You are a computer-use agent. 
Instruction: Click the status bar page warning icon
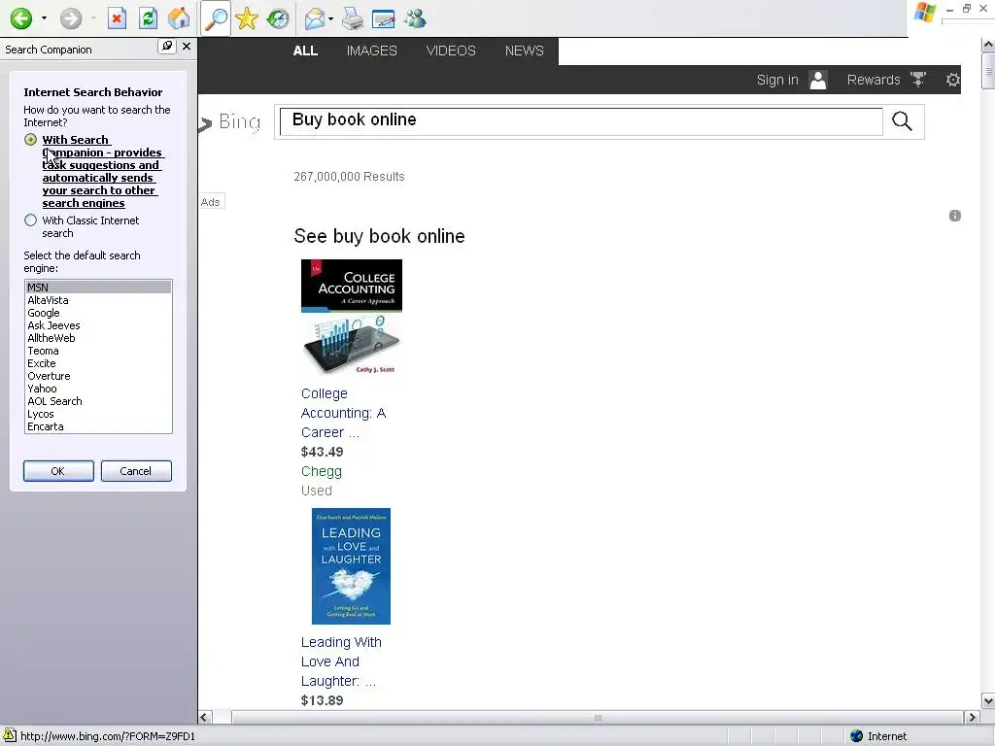pos(10,736)
